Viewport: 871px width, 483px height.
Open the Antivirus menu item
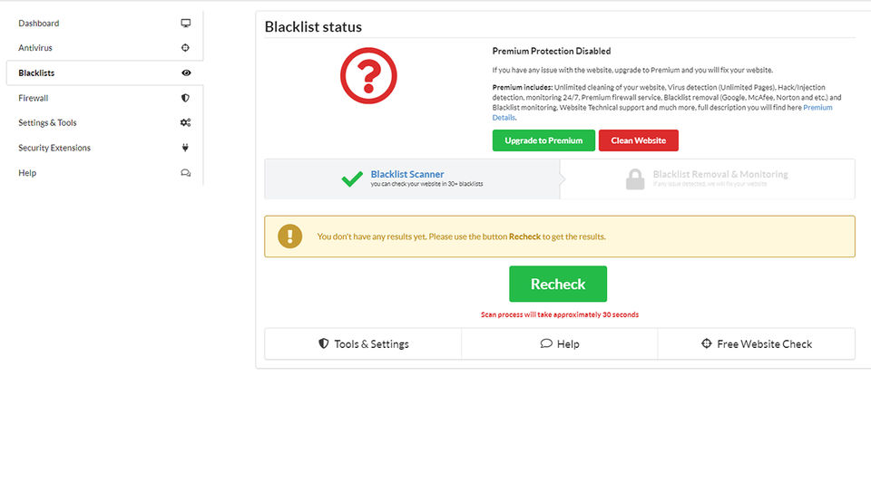click(x=36, y=48)
